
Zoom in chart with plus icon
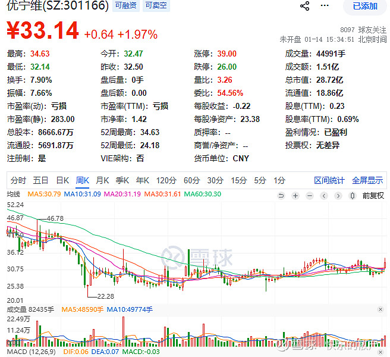295,196
